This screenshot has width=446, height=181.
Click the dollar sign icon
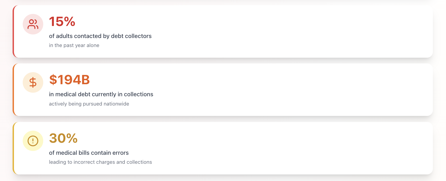coord(33,83)
